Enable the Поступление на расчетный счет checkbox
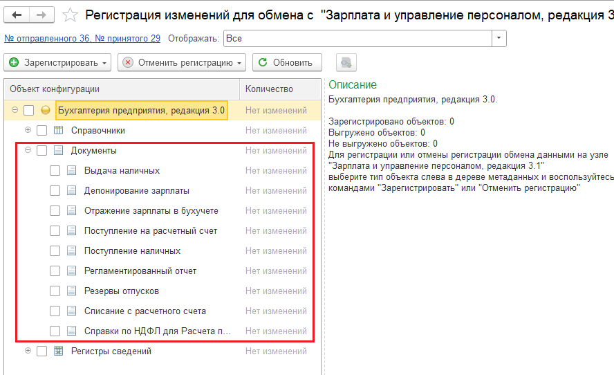This screenshot has width=614, height=375. 55,230
